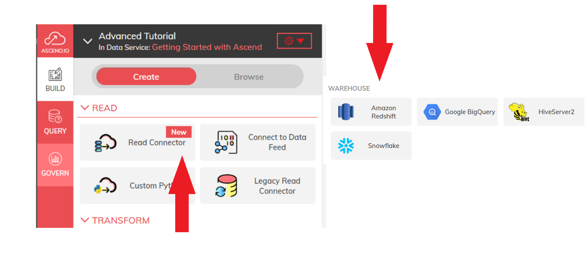Open the Build section icon

tap(55, 74)
